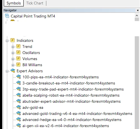Select Capital Point Trading MT4 root label
Screen dimensions: 140x129
33,16
